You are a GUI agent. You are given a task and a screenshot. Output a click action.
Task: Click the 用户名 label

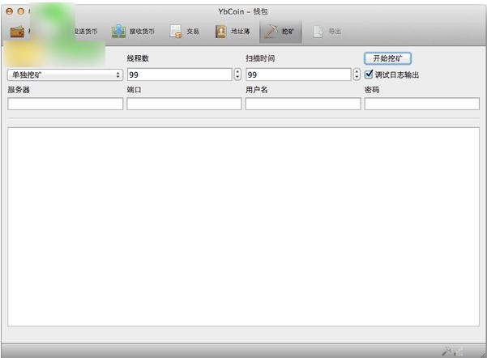[x=257, y=90]
